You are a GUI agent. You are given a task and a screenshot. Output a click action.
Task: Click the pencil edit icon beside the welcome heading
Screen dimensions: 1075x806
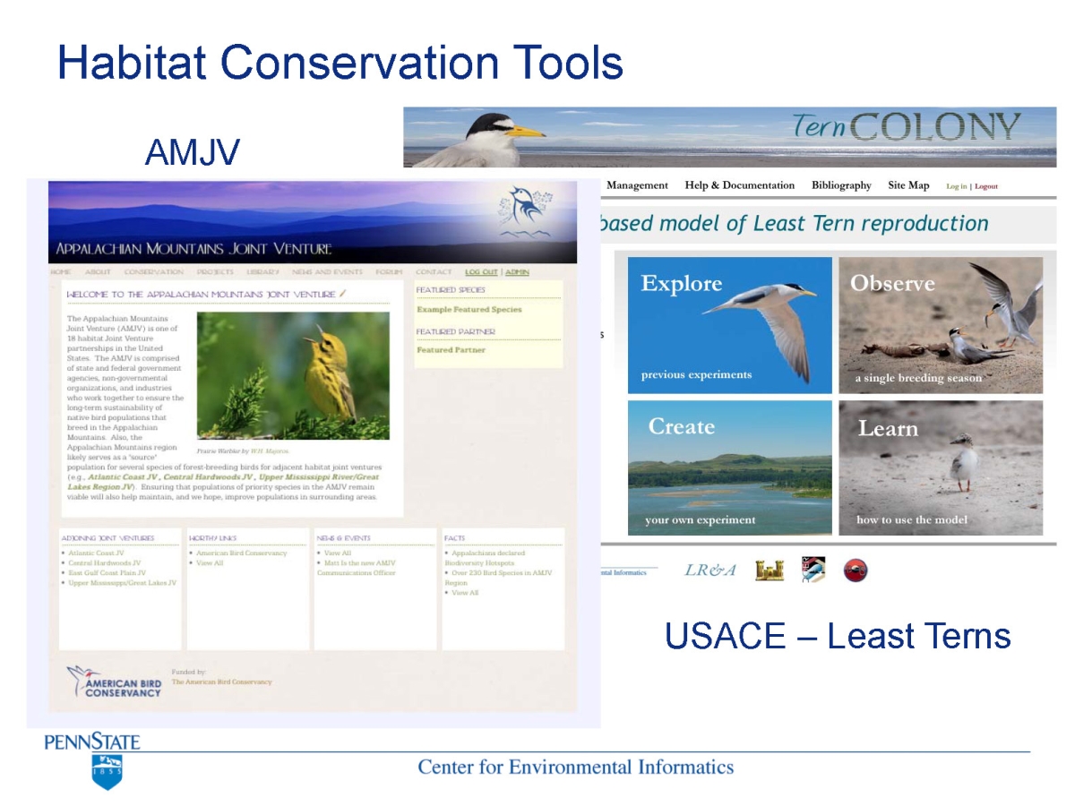(342, 293)
